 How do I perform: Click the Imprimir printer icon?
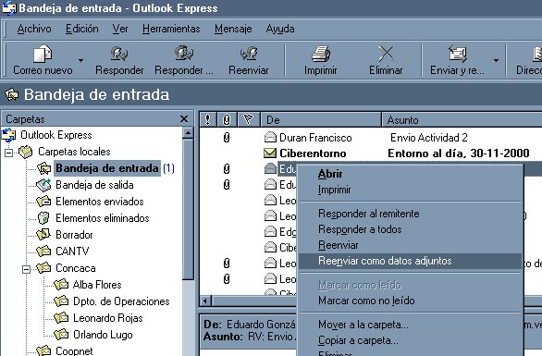pos(320,54)
